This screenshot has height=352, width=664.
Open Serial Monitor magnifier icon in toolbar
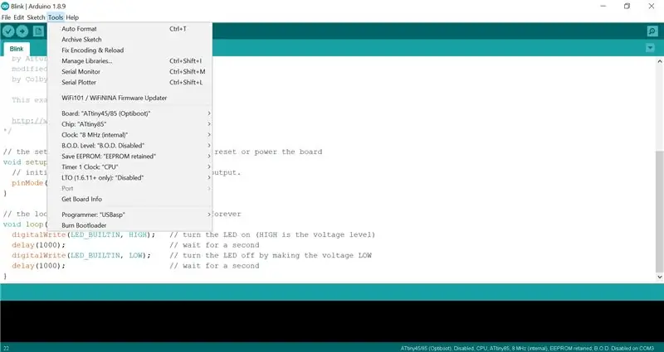pyautogui.click(x=652, y=31)
